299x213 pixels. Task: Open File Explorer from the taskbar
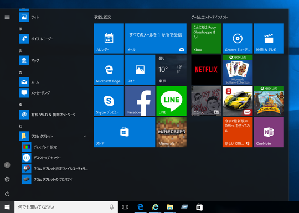(170, 207)
